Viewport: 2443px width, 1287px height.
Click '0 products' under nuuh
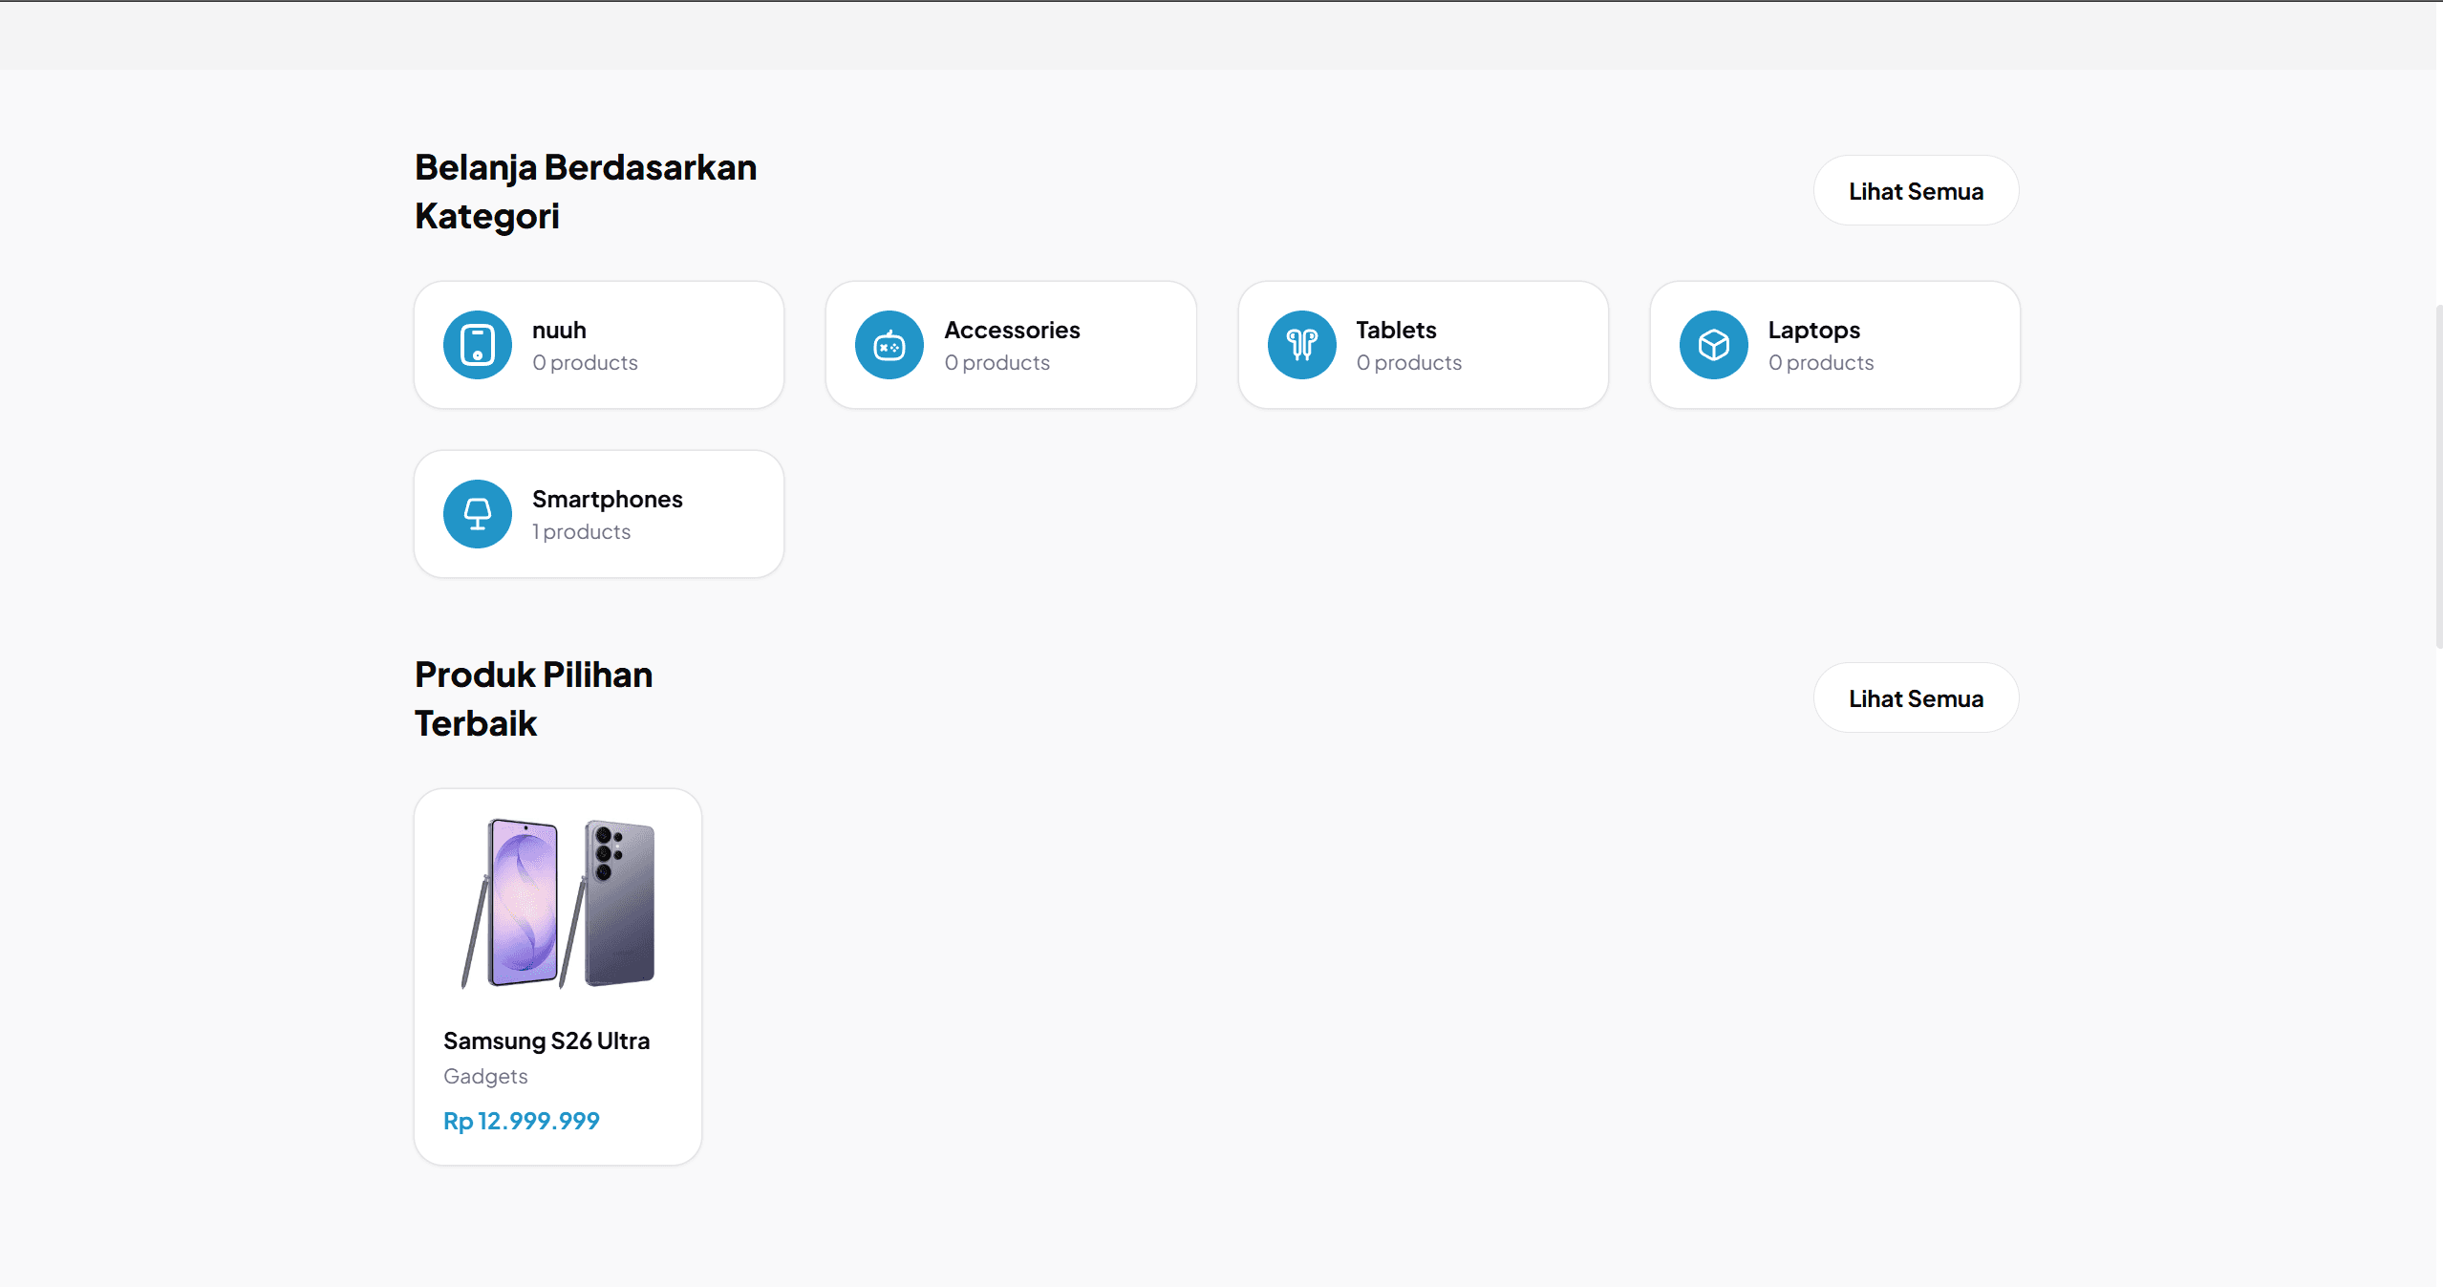click(x=585, y=363)
